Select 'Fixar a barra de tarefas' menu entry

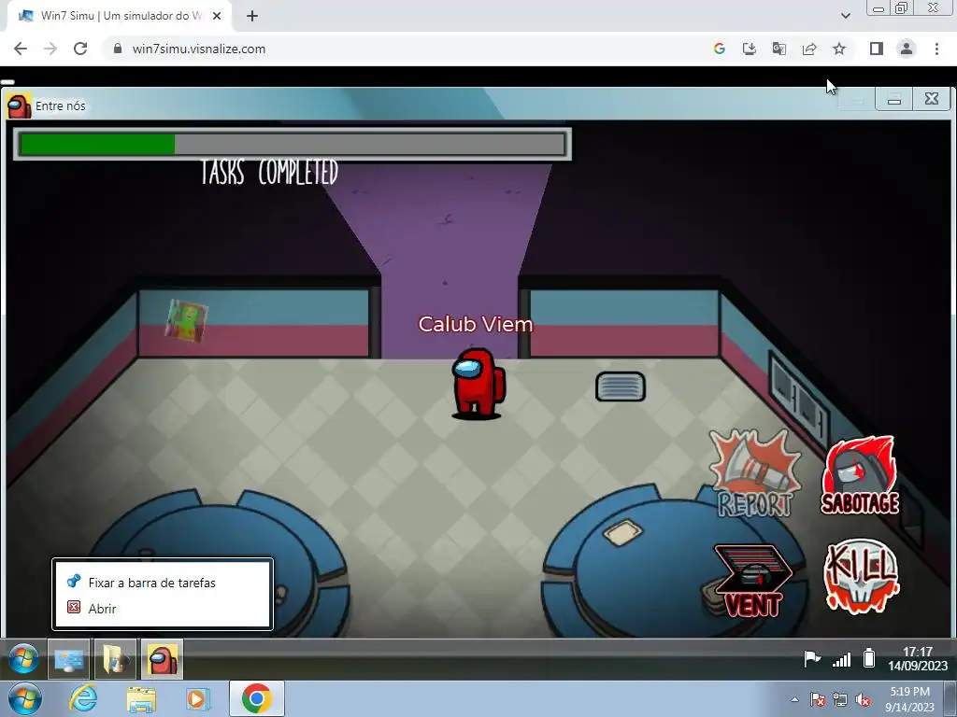(163, 583)
